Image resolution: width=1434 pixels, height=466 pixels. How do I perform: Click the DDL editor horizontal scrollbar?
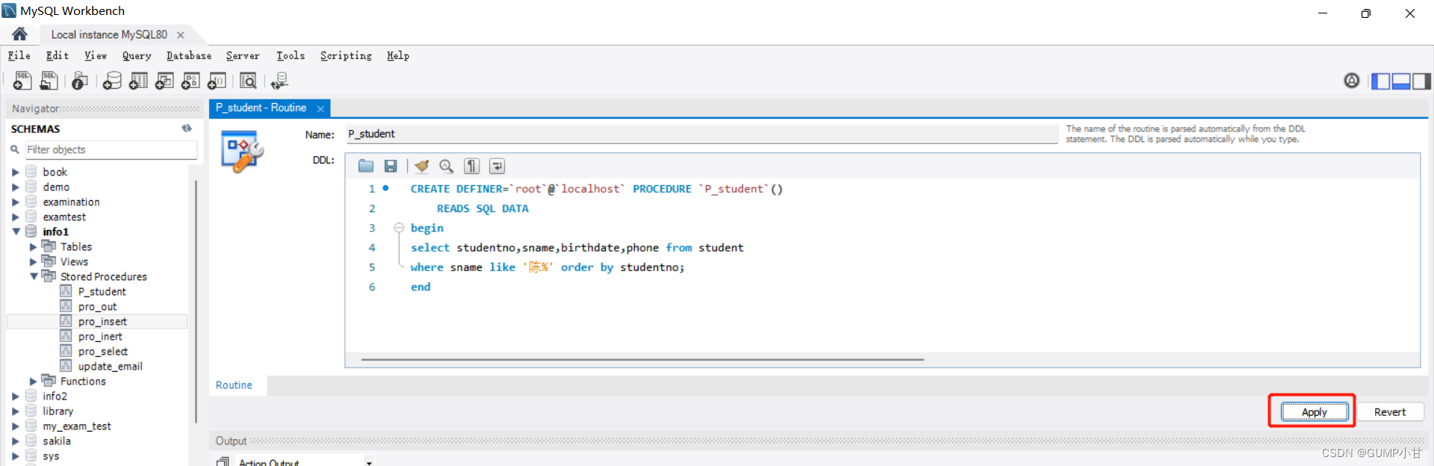642,359
